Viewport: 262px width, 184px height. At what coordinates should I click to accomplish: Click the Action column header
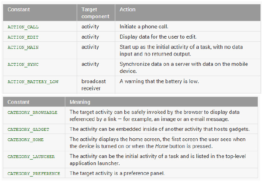tap(127, 9)
